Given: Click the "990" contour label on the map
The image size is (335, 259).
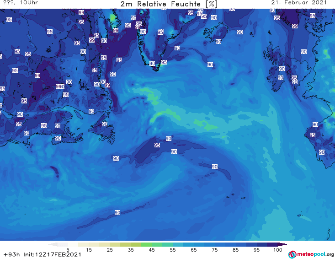Looking at the screenshot, I should click(x=60, y=86).
